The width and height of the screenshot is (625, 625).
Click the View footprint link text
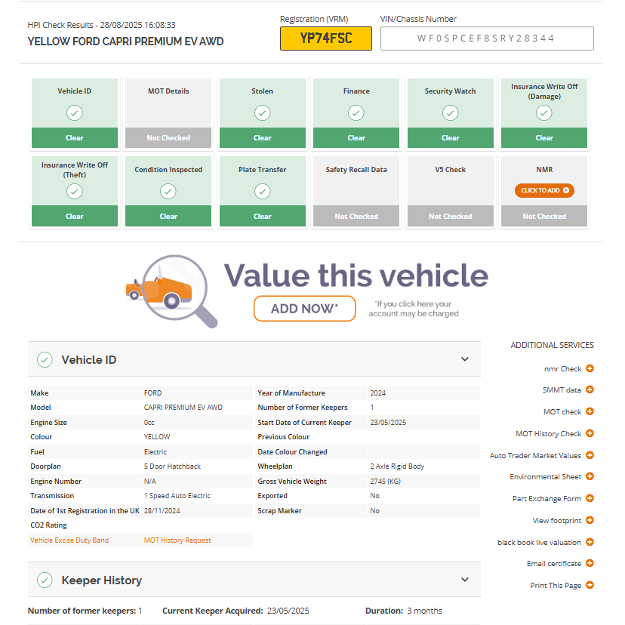pyautogui.click(x=557, y=520)
